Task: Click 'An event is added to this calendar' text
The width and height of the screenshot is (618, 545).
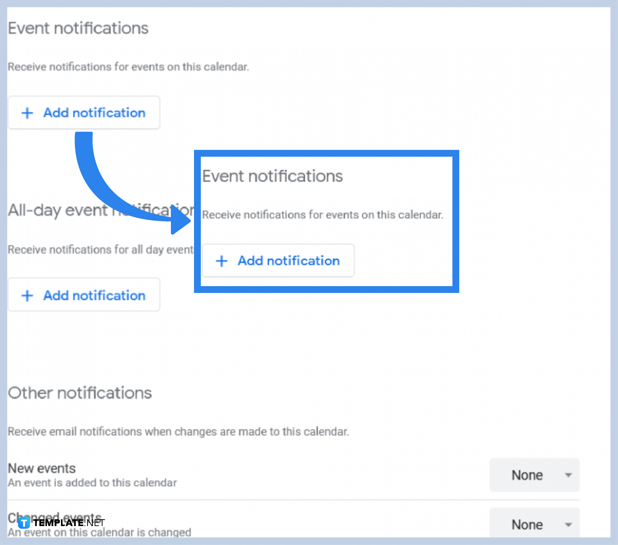Action: click(x=92, y=483)
